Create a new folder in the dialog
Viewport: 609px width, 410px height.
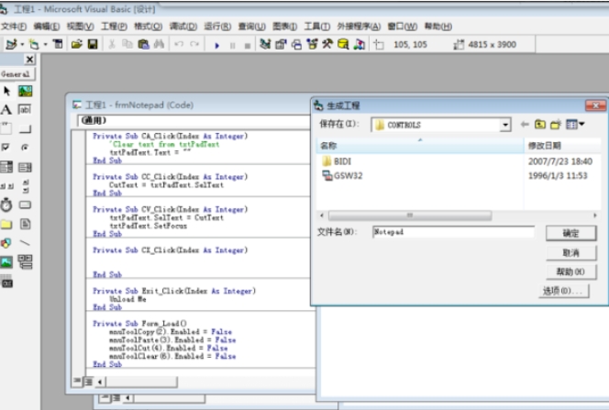(x=556, y=124)
